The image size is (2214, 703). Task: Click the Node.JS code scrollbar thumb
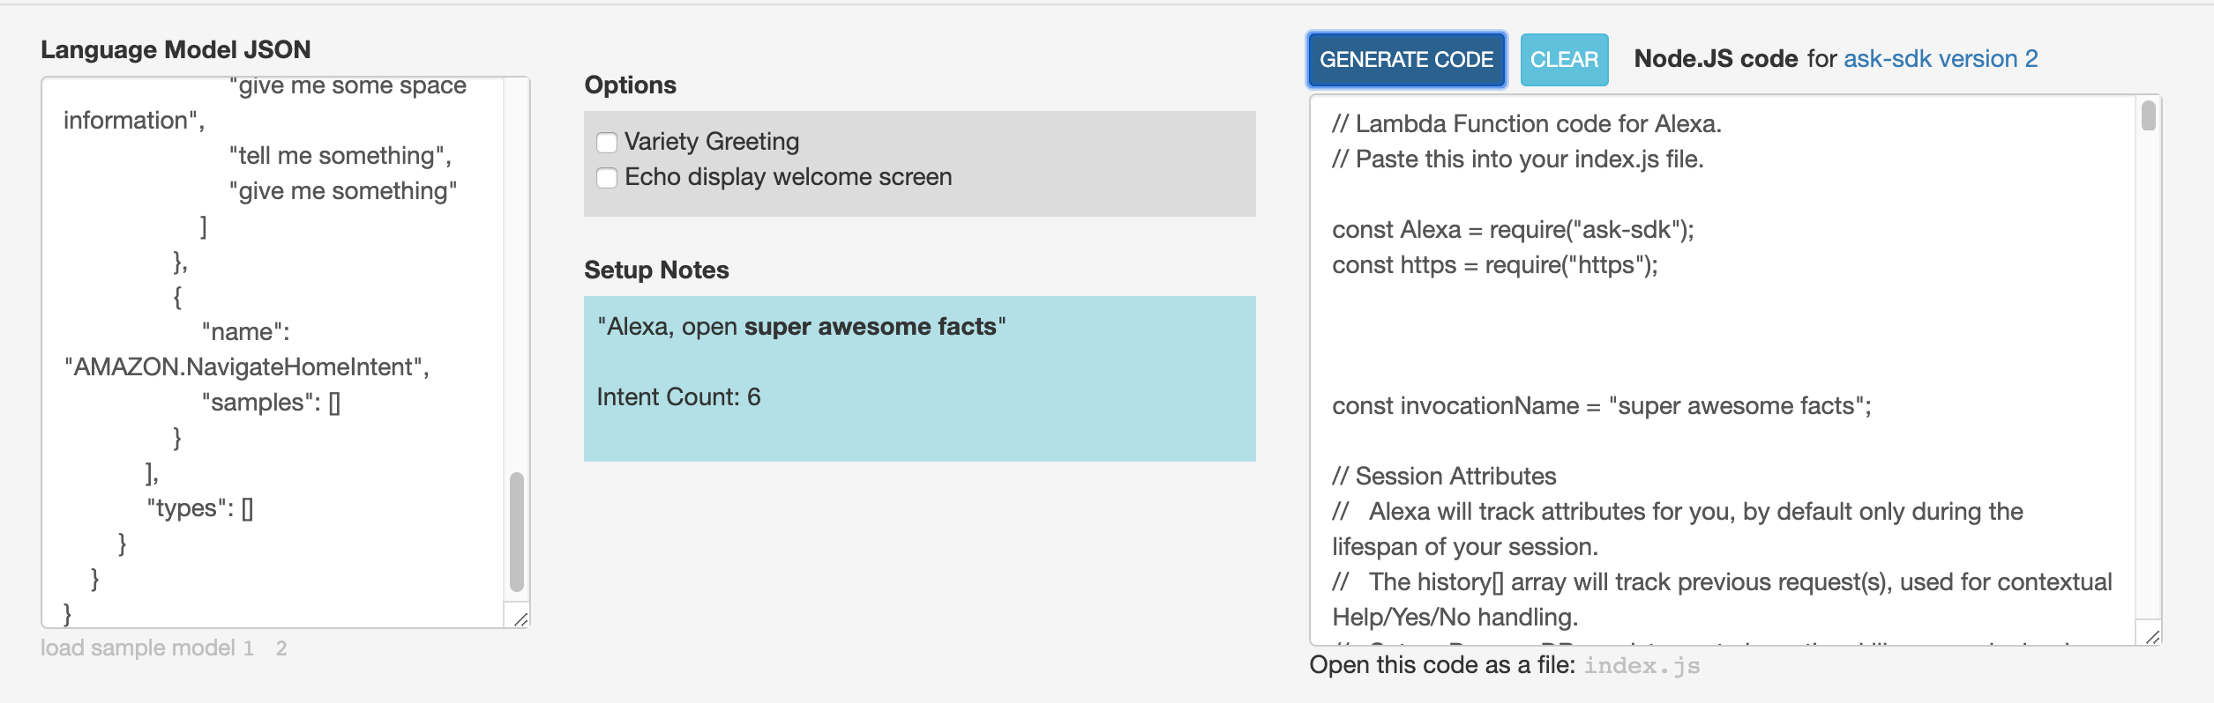2148,116
